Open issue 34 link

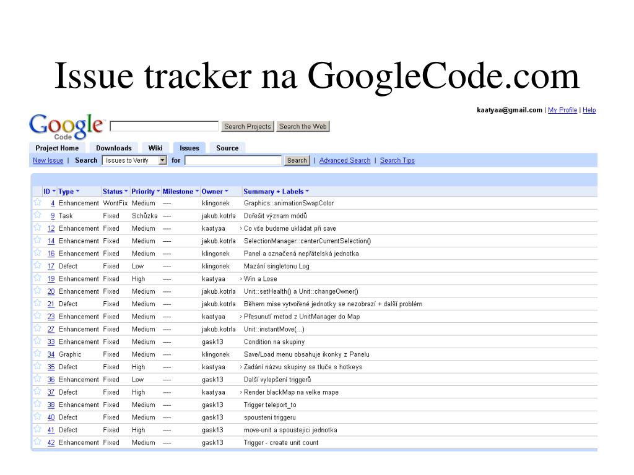click(51, 354)
